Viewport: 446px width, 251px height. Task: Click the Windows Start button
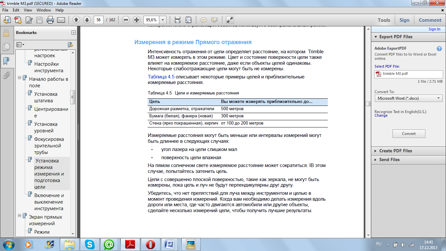tap(9, 244)
